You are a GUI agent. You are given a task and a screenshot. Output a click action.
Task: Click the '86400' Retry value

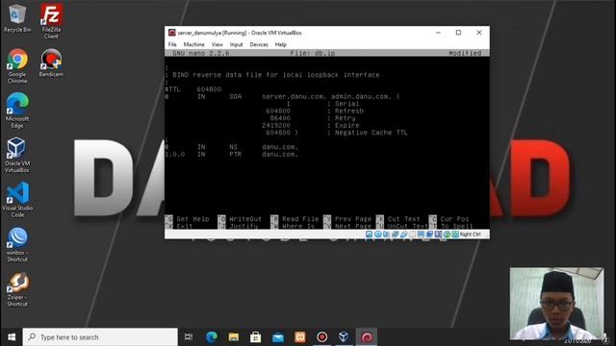click(x=280, y=118)
